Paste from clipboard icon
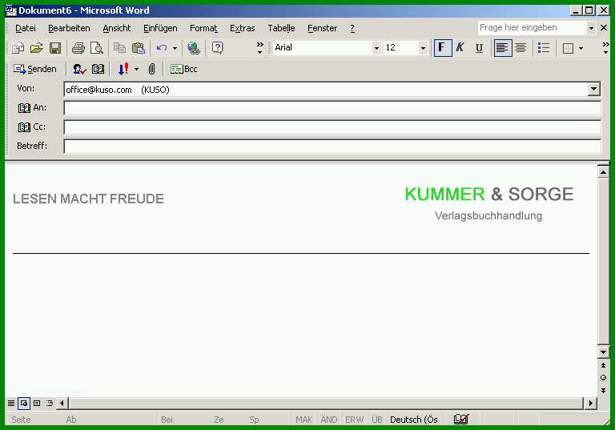 [138, 48]
